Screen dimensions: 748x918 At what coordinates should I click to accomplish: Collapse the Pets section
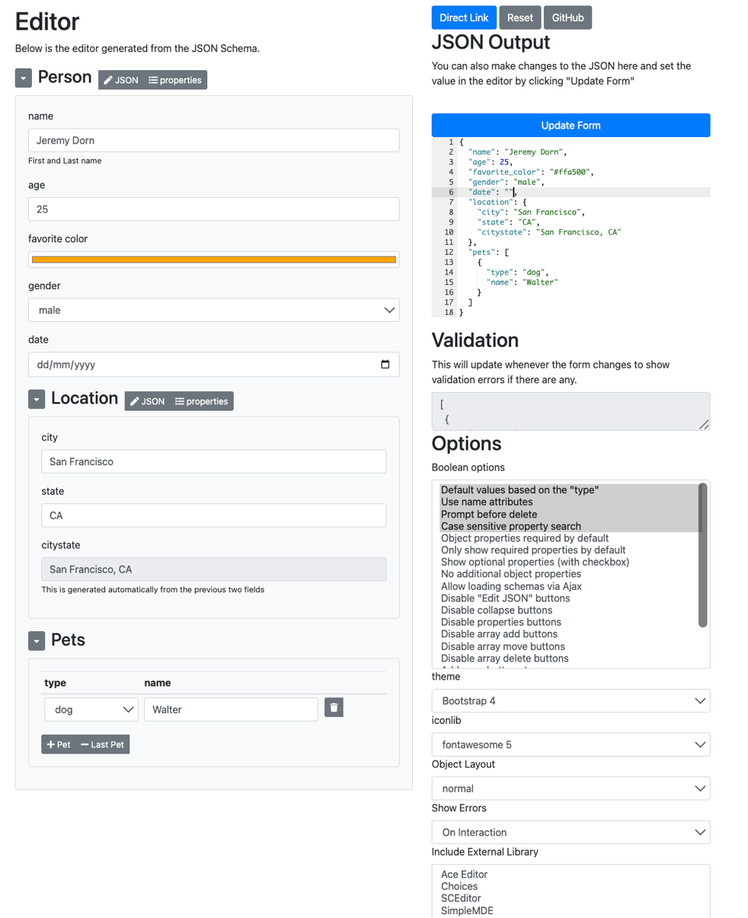point(37,641)
